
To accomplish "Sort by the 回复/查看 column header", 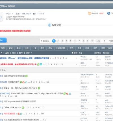I will (97, 53).
